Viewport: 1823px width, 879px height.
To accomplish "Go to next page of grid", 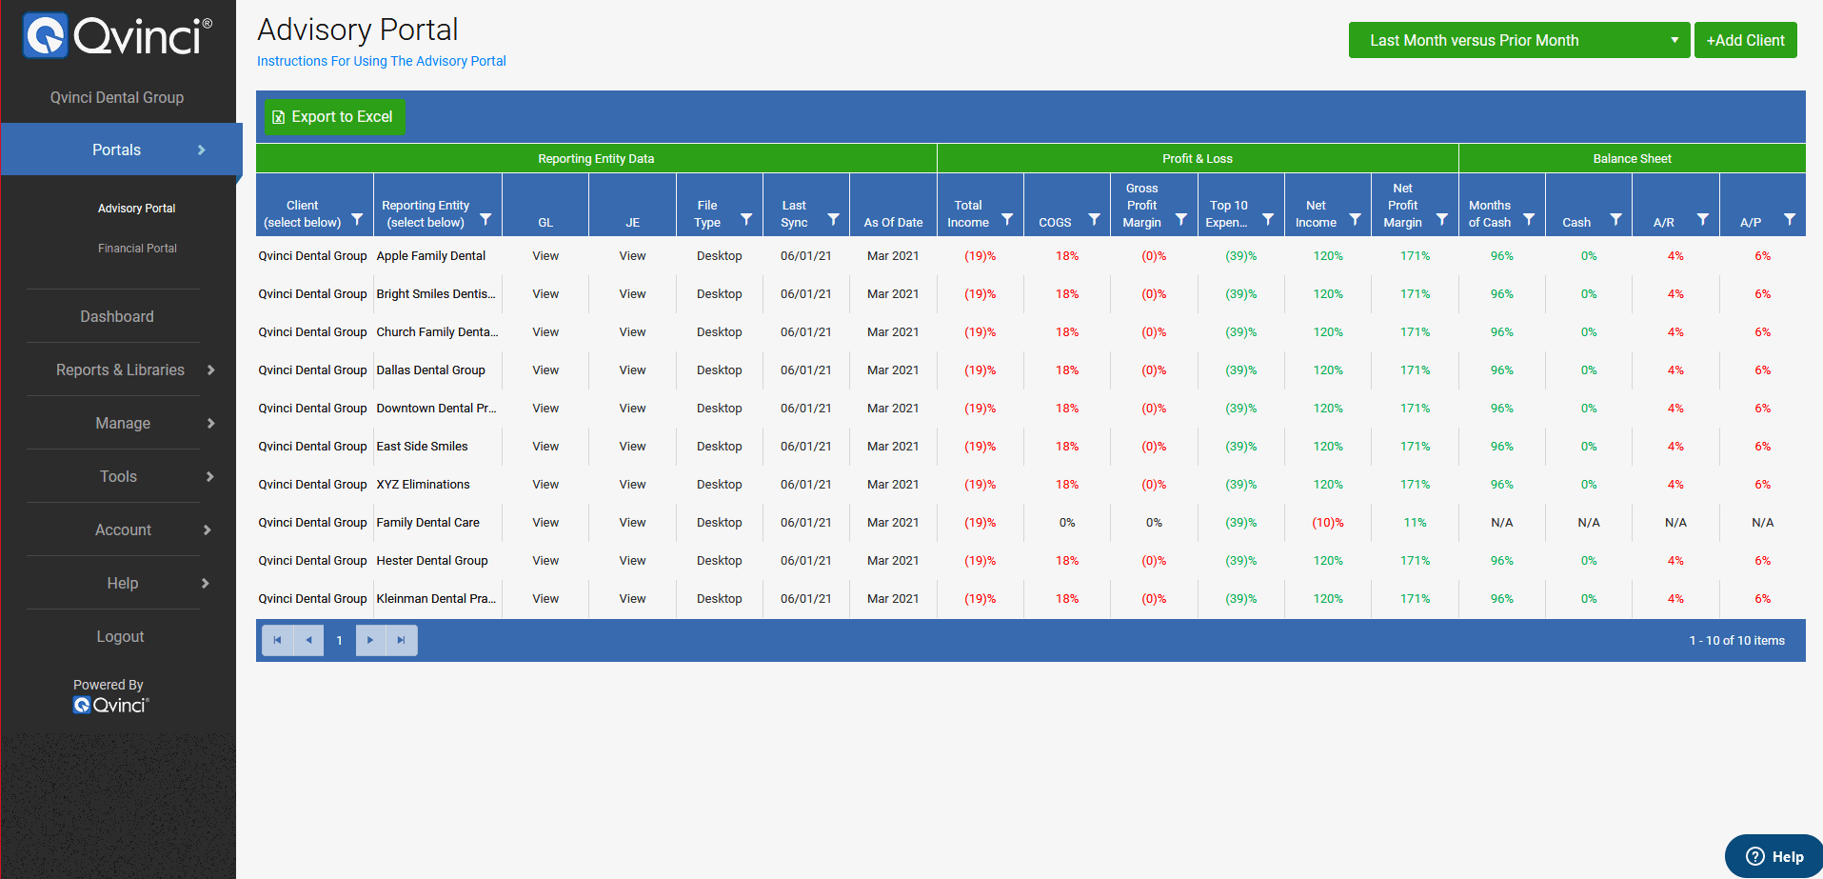I will click(370, 640).
